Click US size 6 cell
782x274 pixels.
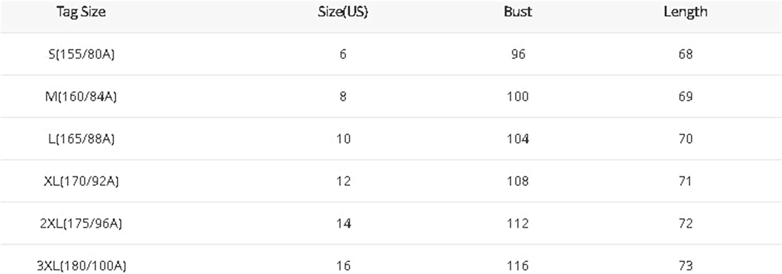343,54
